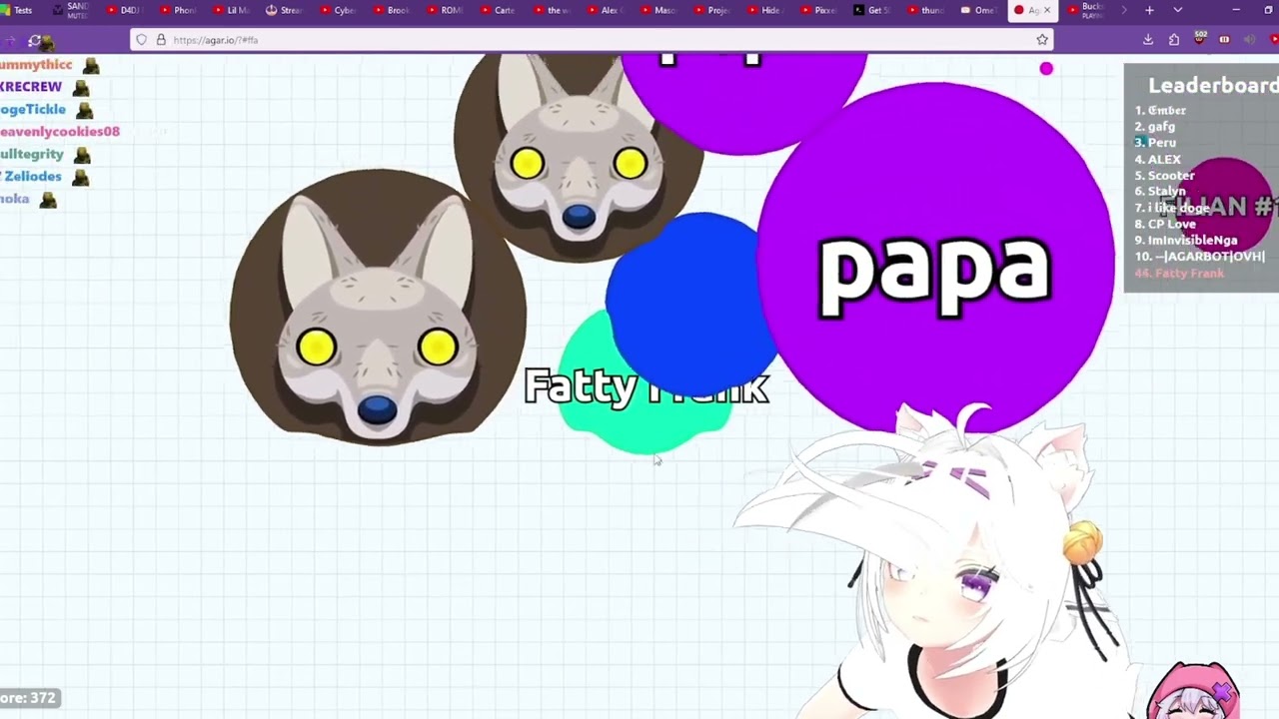Switch to the Pixxel YouTube tab
The image size is (1279, 719).
[820, 10]
